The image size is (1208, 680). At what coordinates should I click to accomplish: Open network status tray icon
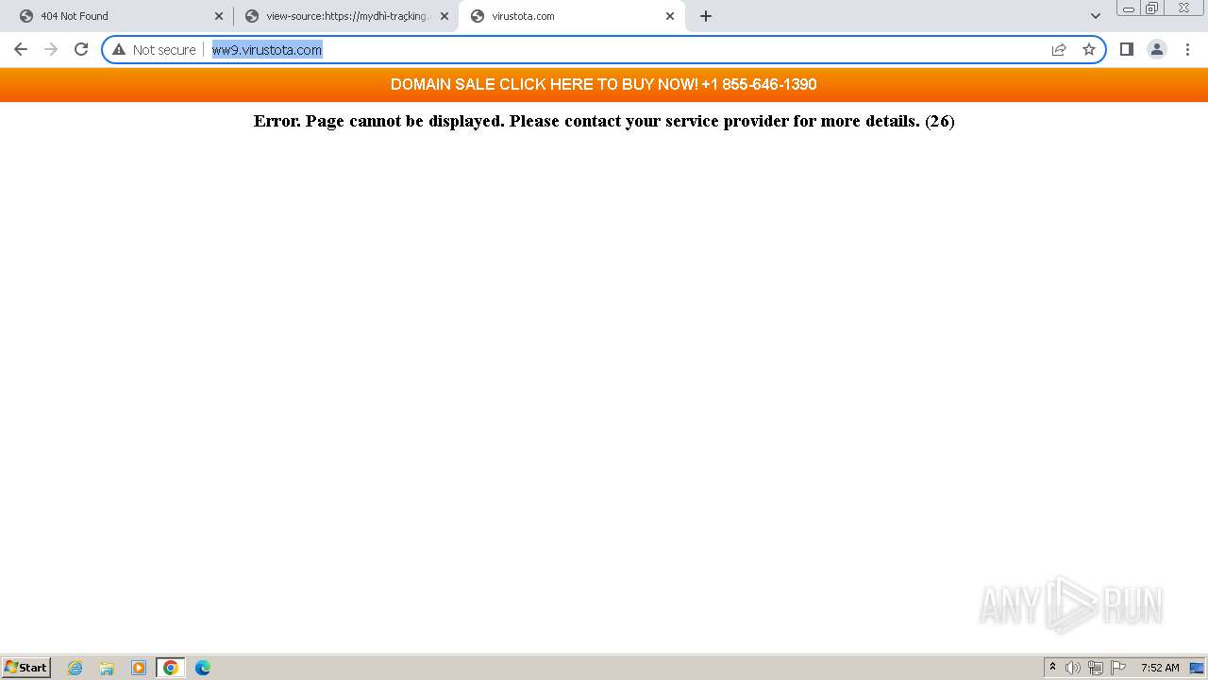click(x=1096, y=668)
